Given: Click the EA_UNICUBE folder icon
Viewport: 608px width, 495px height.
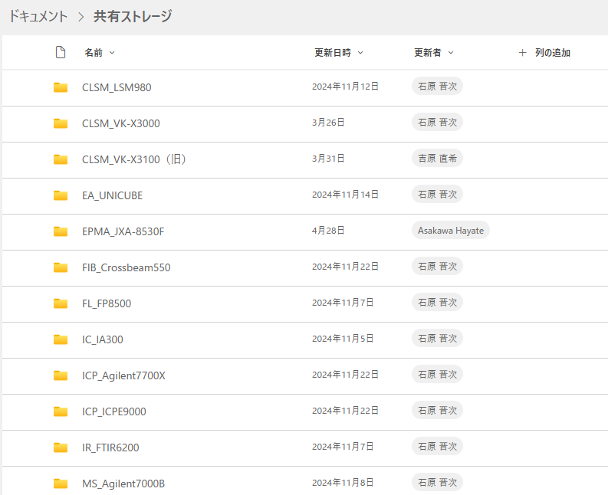Looking at the screenshot, I should [x=61, y=195].
